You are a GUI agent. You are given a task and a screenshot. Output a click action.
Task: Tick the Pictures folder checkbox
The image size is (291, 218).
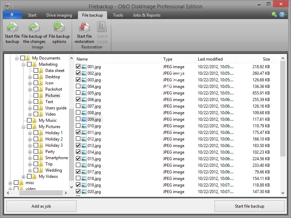pos(36,96)
